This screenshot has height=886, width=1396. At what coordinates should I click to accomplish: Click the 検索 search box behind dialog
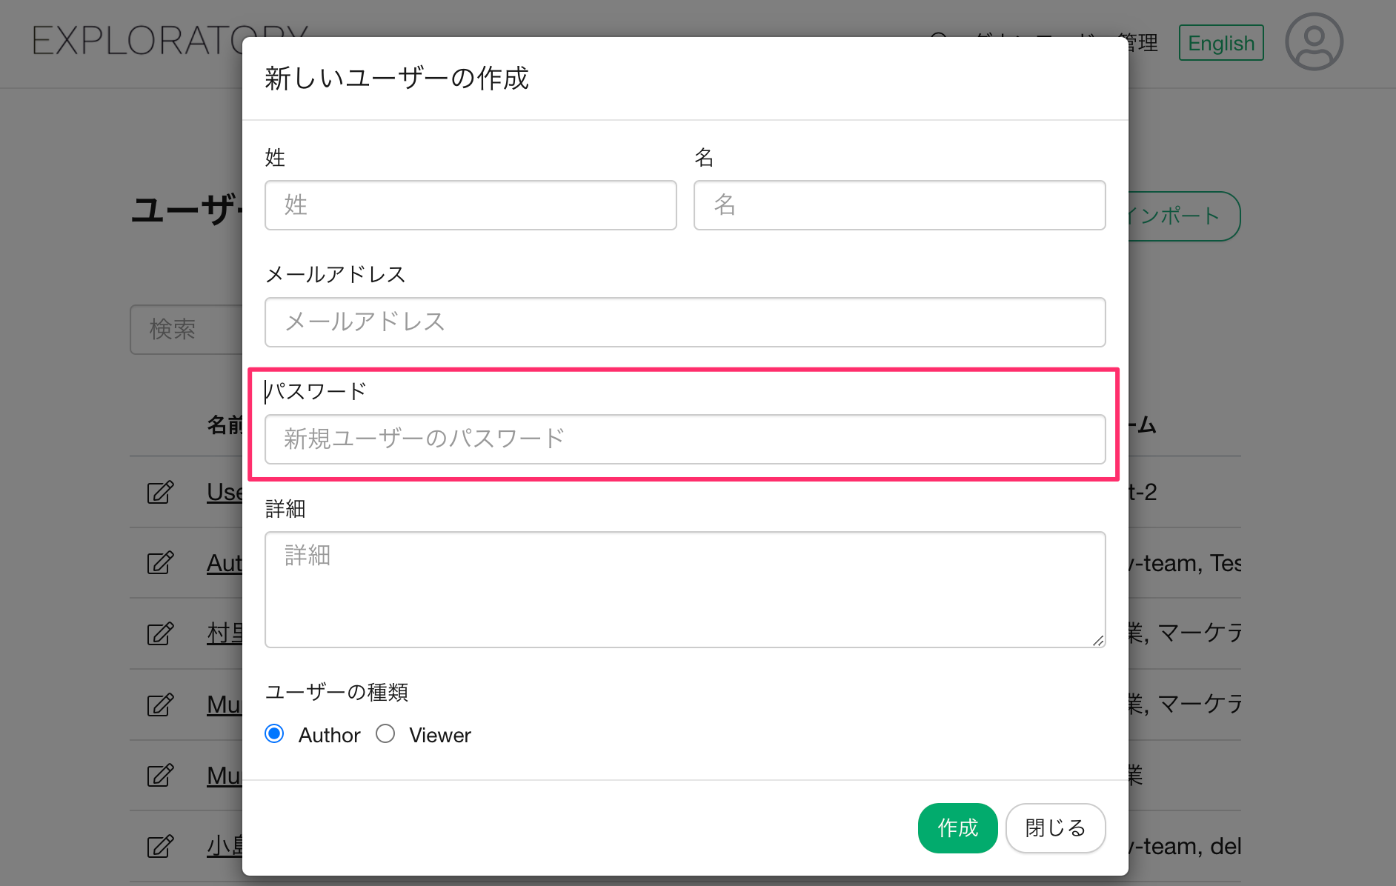tap(187, 330)
